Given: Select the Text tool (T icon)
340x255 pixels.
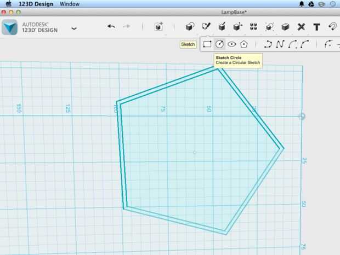Looking at the screenshot, I should [317, 27].
